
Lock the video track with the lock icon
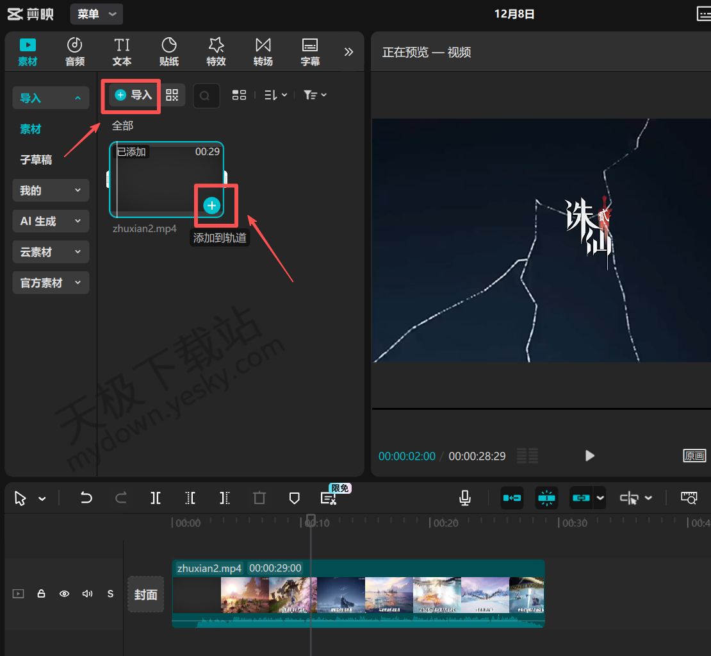point(41,594)
